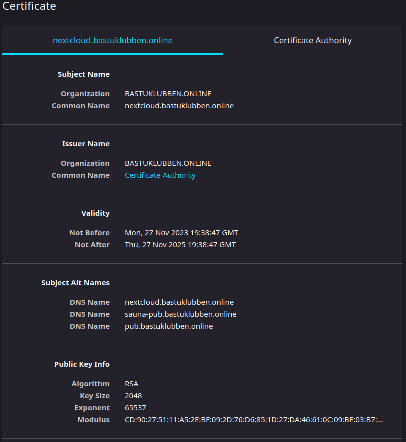
Task: Click the Algorithm value RSA
Action: tap(132, 384)
